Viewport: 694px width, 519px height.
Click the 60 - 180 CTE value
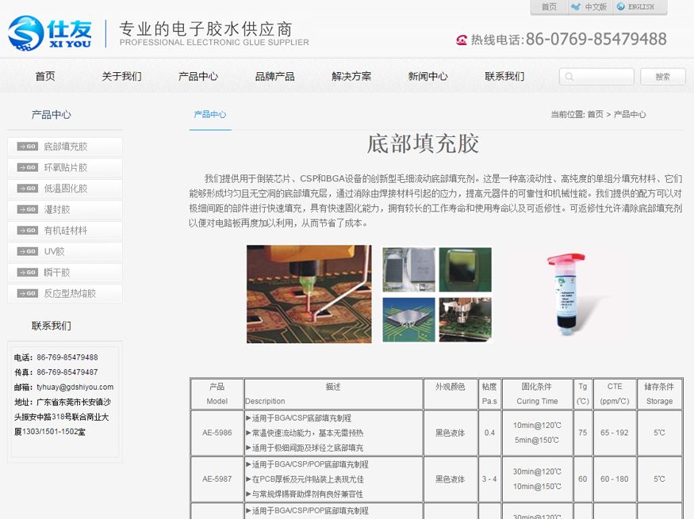615,479
